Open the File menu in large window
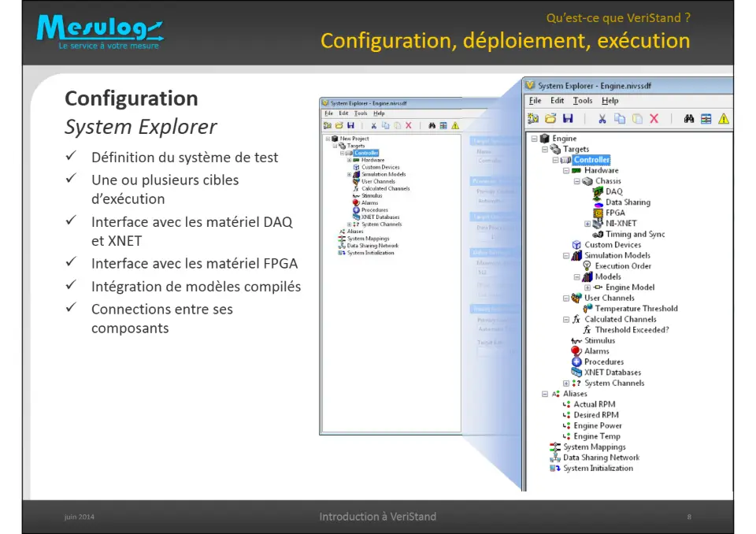 (535, 100)
